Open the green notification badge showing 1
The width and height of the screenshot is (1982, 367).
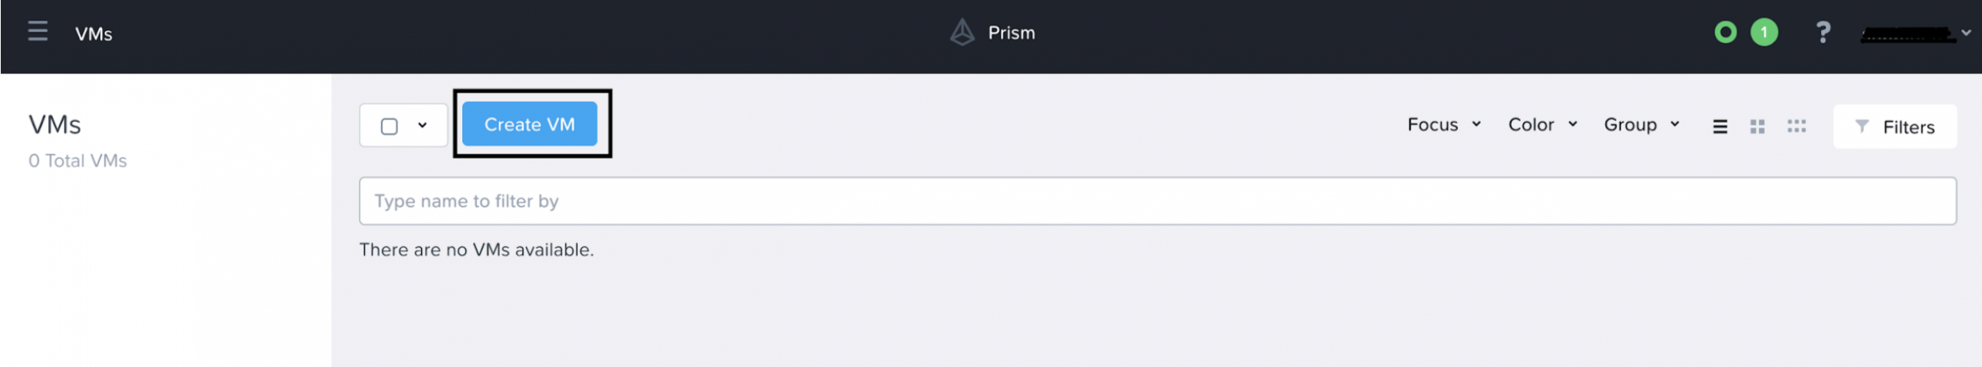[1764, 32]
